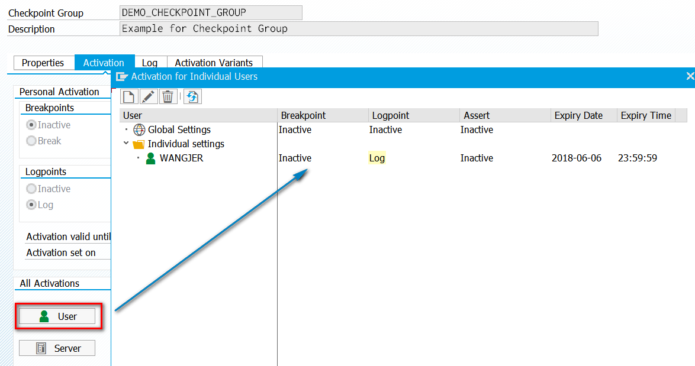Close the Activation for Individual Users dialog
This screenshot has width=695, height=366.
[690, 76]
